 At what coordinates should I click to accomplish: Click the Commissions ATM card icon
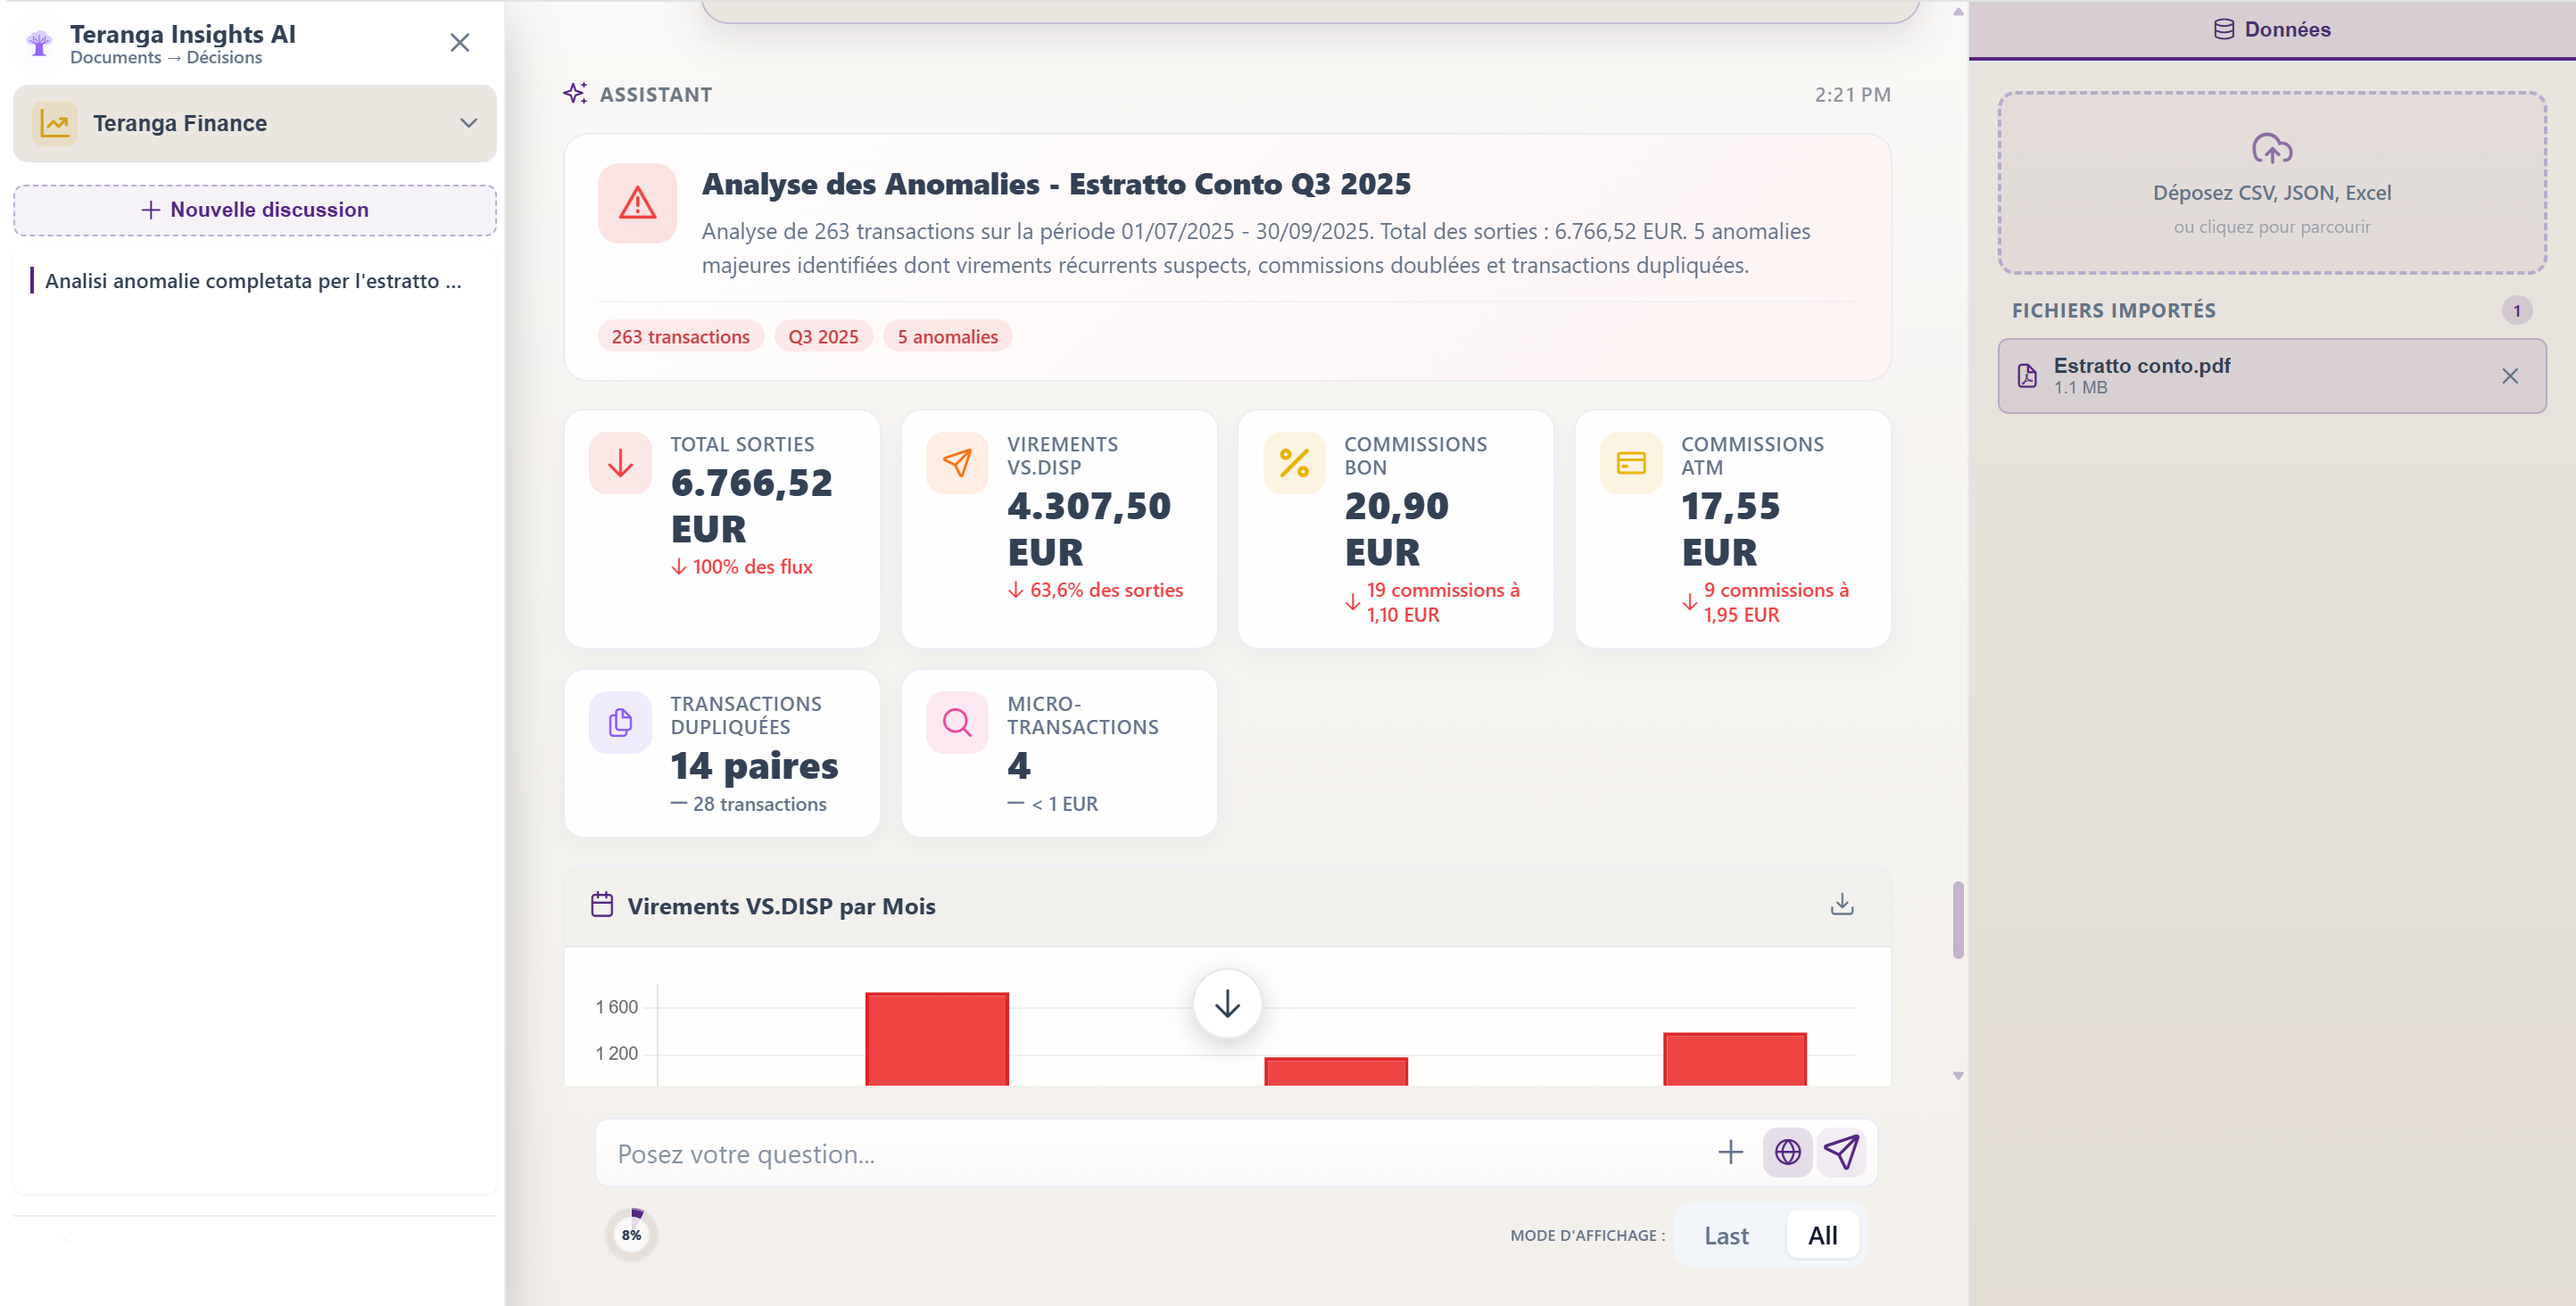[1631, 463]
